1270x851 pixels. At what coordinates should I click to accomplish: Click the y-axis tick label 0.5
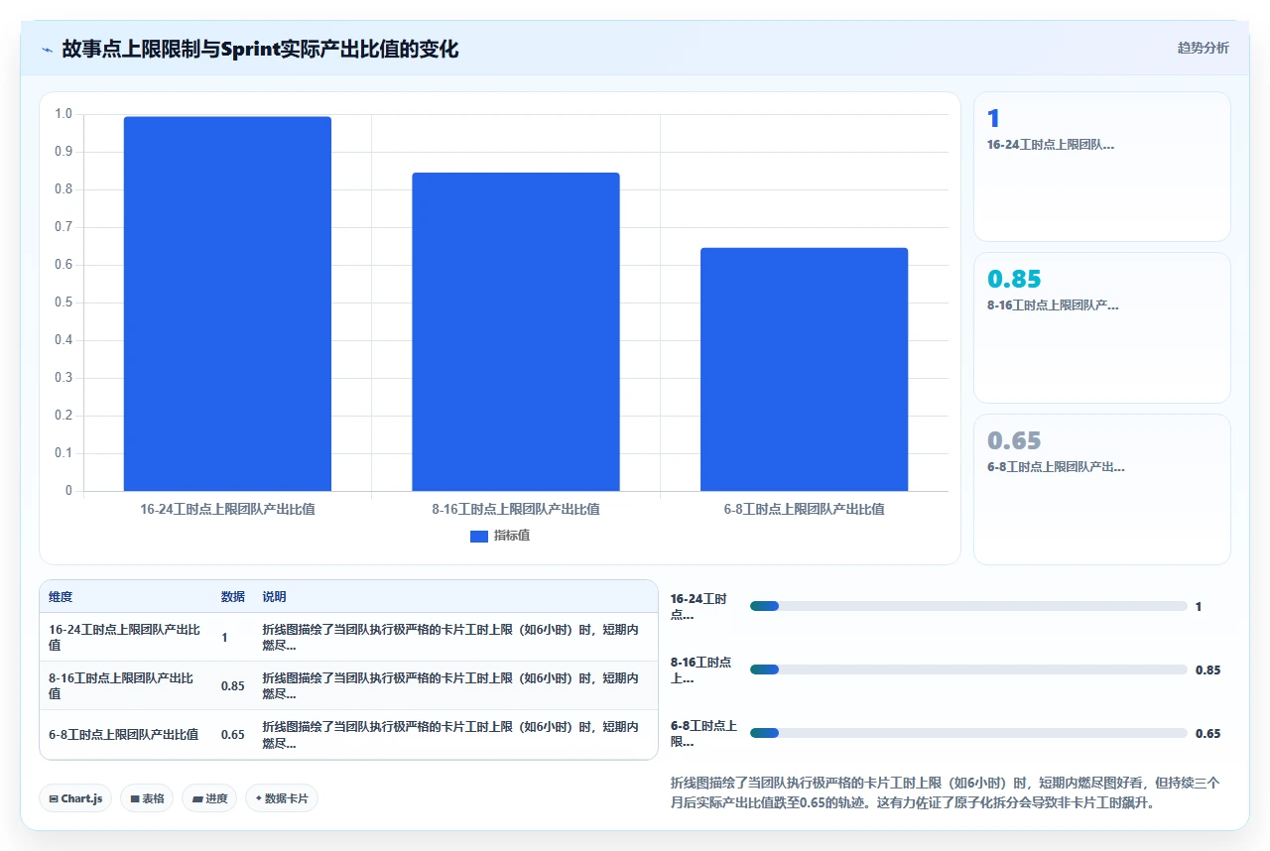pos(63,303)
